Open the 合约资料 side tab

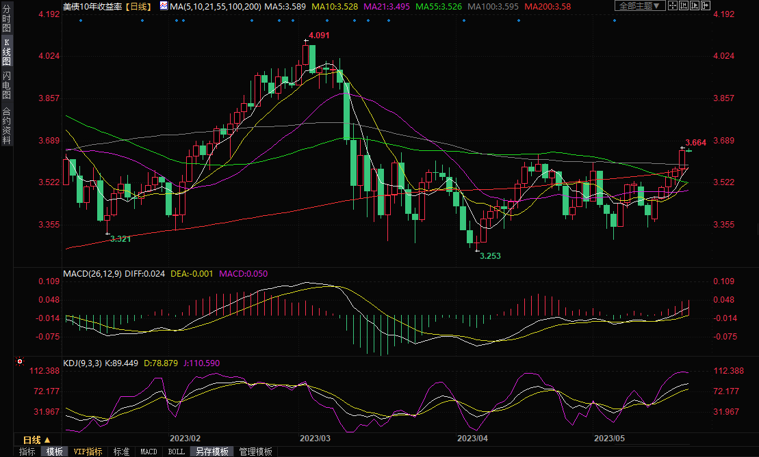[x=6, y=126]
